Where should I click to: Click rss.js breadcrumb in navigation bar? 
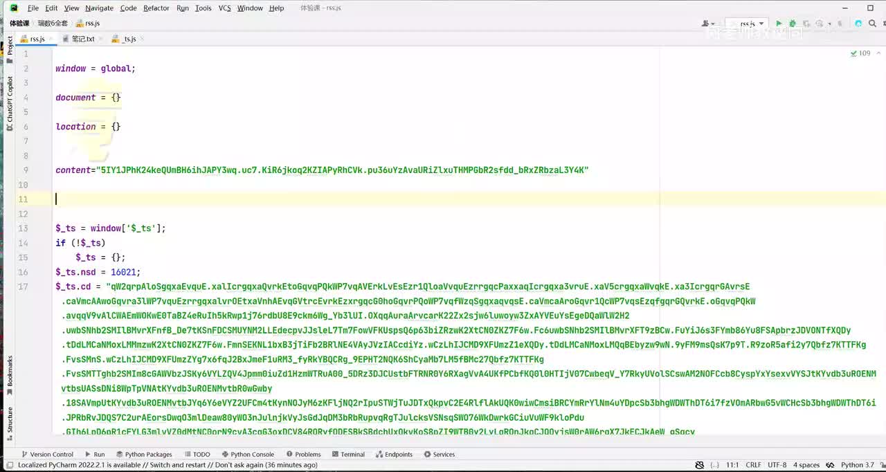(x=88, y=24)
